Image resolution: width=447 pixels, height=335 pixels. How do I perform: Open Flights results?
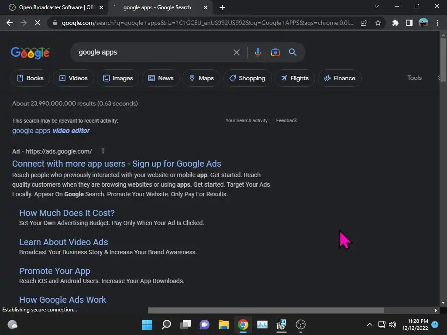point(295,78)
